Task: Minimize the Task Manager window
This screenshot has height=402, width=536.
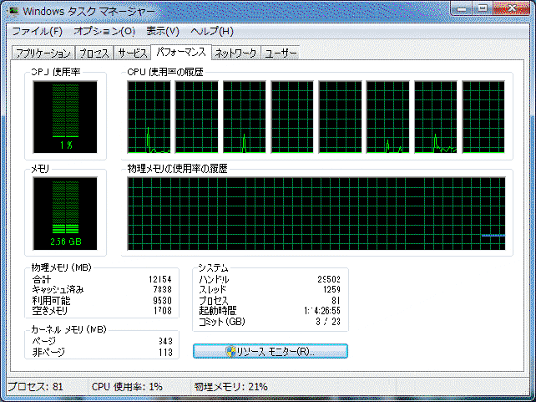Action: pos(462,8)
